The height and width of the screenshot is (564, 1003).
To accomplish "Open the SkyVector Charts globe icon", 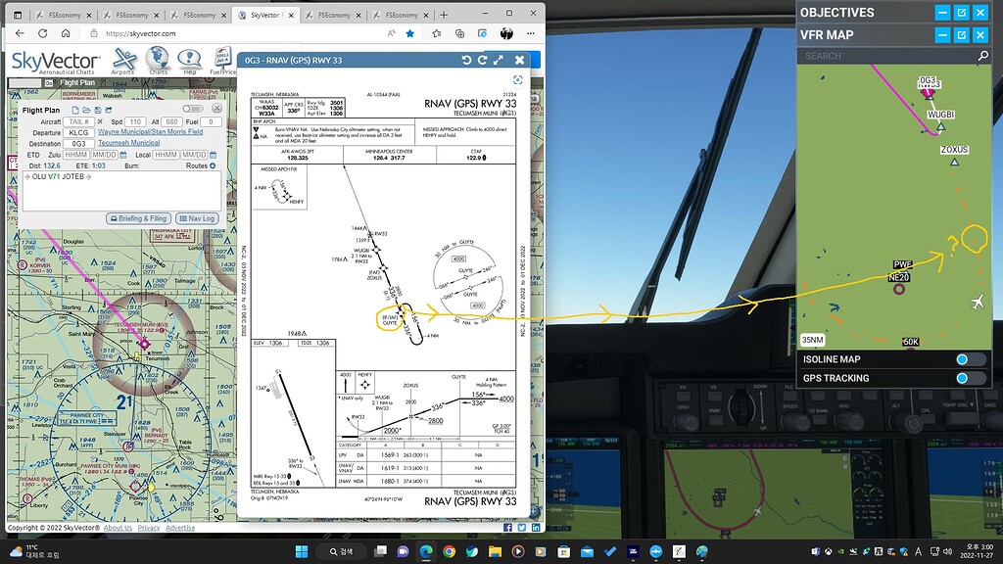I will pyautogui.click(x=158, y=61).
